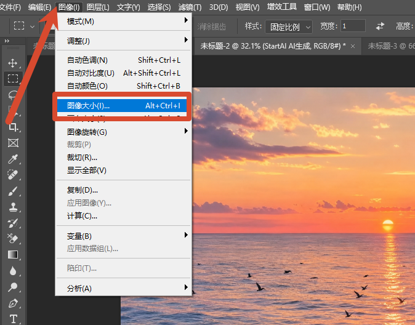Select the Pen tool
Image resolution: width=415 pixels, height=325 pixels.
(x=13, y=303)
